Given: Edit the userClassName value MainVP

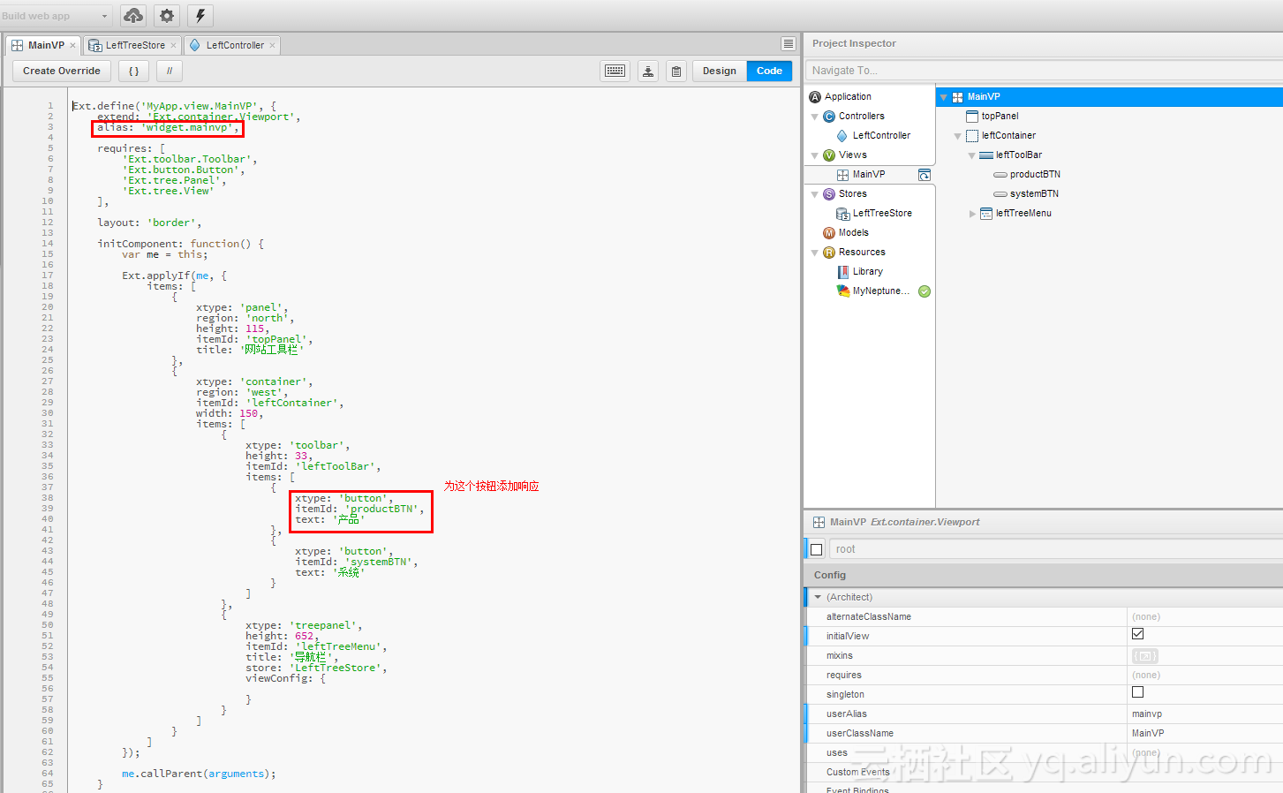Looking at the screenshot, I should click(1205, 733).
